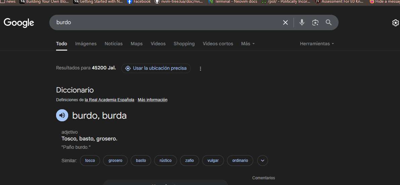Switch to the Noticias tab
Screen dimensions: 400x185
114,44
